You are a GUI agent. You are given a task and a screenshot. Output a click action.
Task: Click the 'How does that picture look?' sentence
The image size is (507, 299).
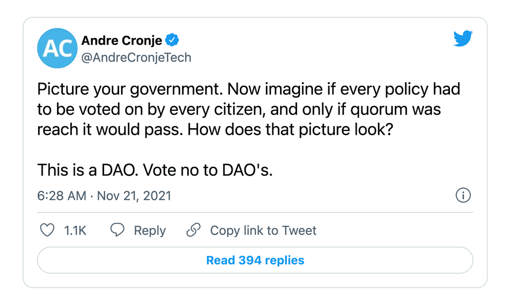point(290,130)
